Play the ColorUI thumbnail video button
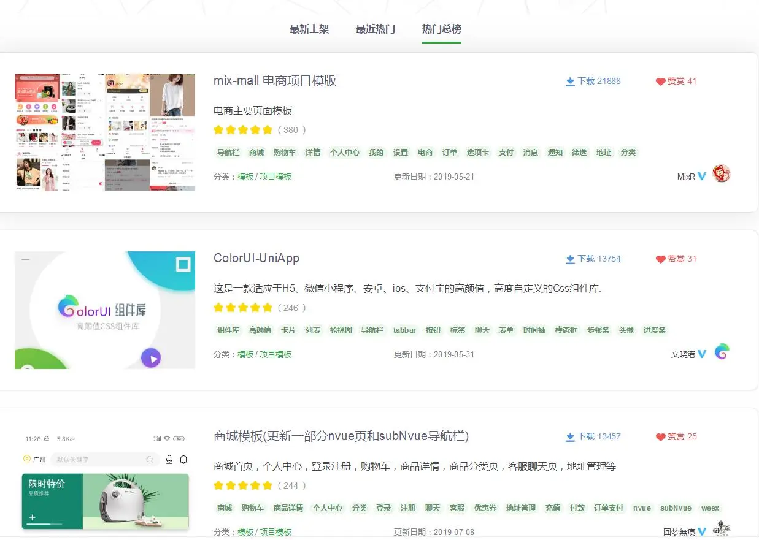Viewport: 759px width, 540px height. (151, 357)
